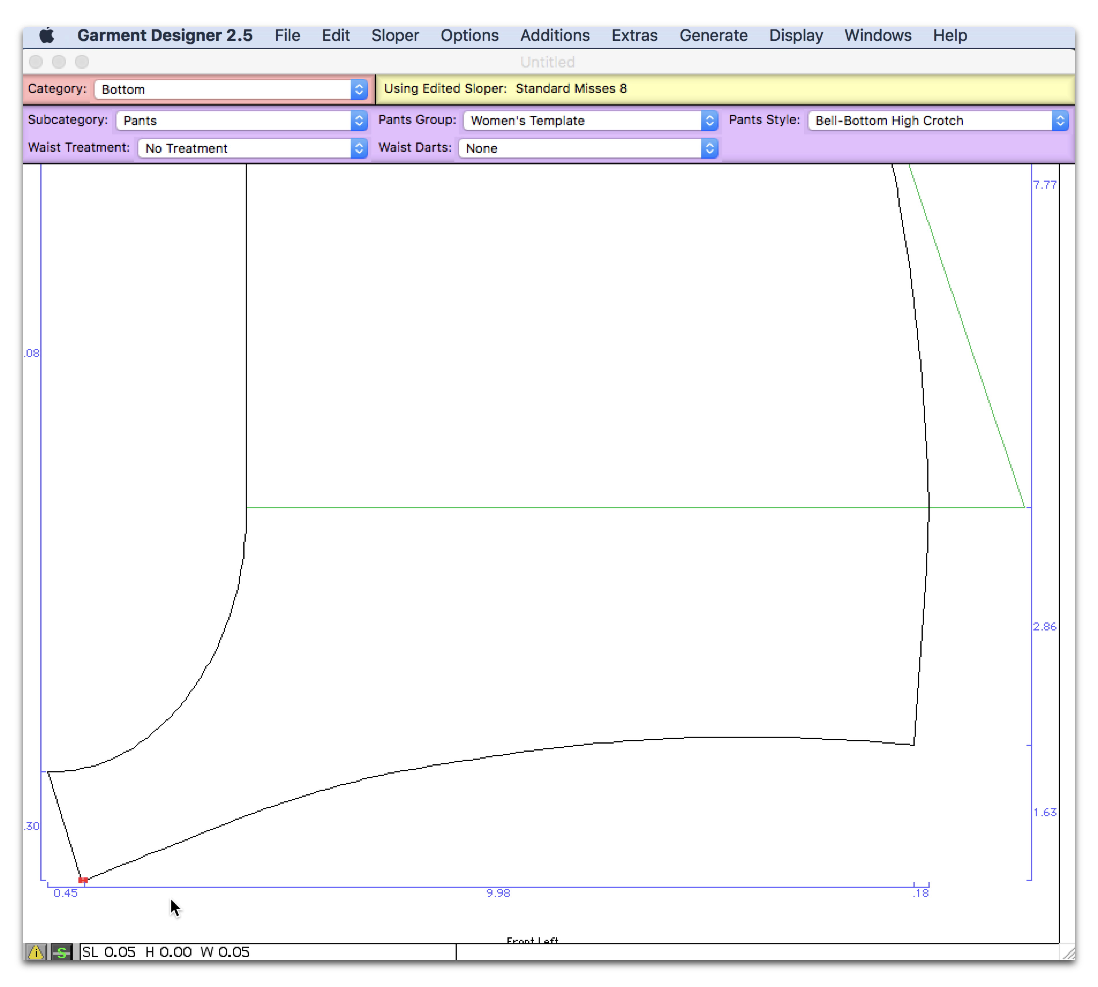Expand the Category dropdown showing Bottom
Screen dimensions: 1098x987
pos(231,89)
